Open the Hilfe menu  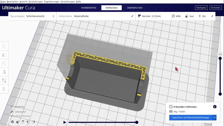78,1
